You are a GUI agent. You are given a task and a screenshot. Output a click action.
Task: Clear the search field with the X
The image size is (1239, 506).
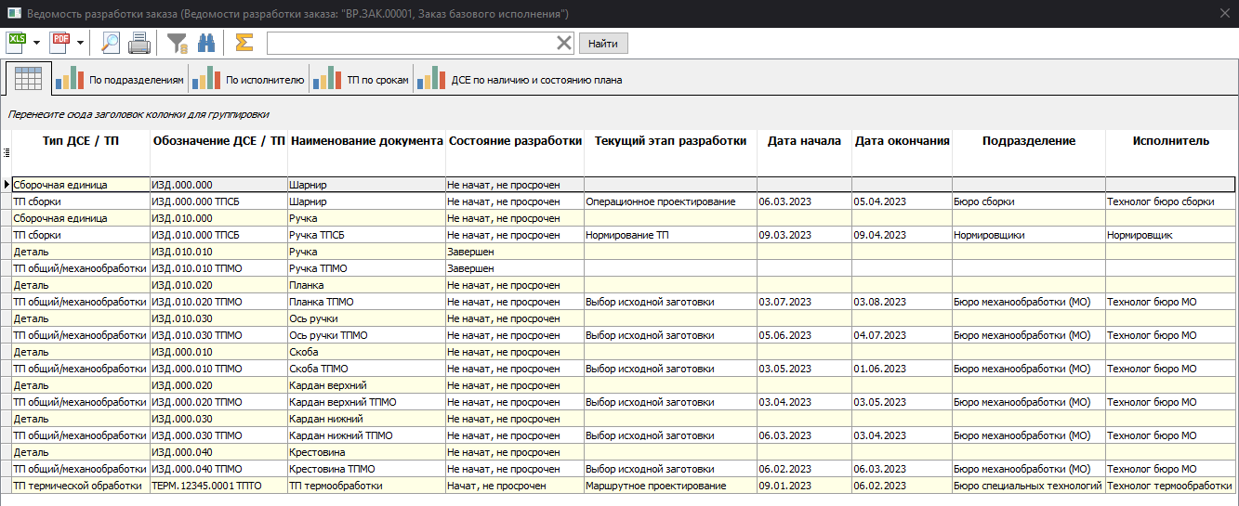[564, 43]
